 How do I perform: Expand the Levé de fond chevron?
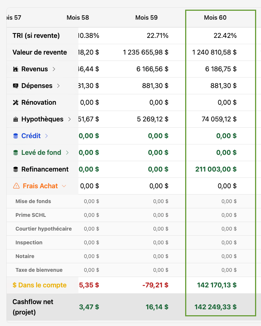67,153
